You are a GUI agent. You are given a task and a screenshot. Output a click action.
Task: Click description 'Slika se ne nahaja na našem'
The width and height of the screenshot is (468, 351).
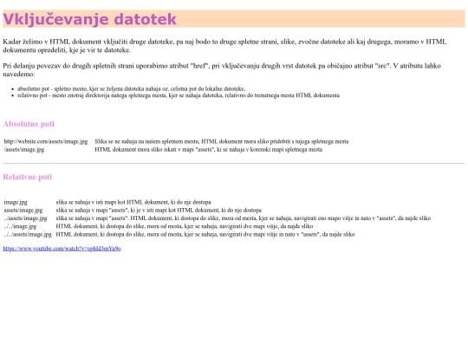(x=222, y=141)
